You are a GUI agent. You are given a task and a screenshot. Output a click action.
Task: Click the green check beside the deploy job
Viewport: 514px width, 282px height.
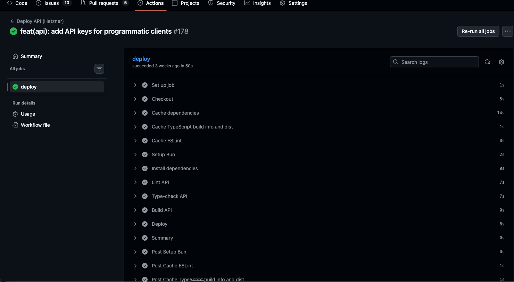[x=15, y=86]
